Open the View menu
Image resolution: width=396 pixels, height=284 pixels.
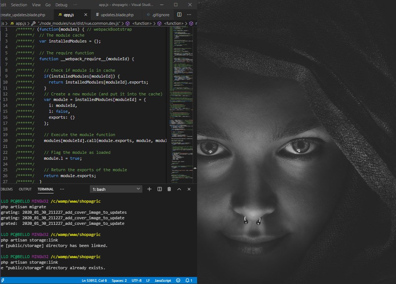(x=36, y=5)
